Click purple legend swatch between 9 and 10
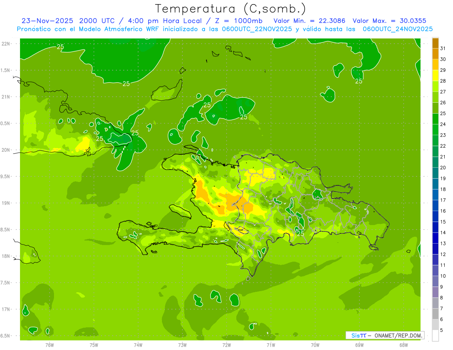 pyautogui.click(x=435, y=281)
